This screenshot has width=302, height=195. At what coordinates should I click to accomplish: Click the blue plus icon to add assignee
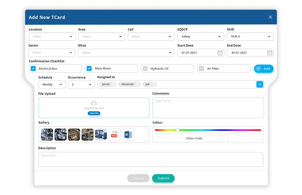coord(260,84)
